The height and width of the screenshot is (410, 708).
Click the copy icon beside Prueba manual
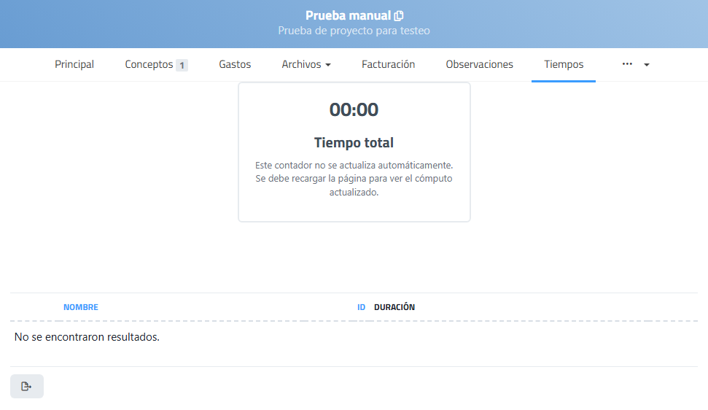tap(399, 15)
